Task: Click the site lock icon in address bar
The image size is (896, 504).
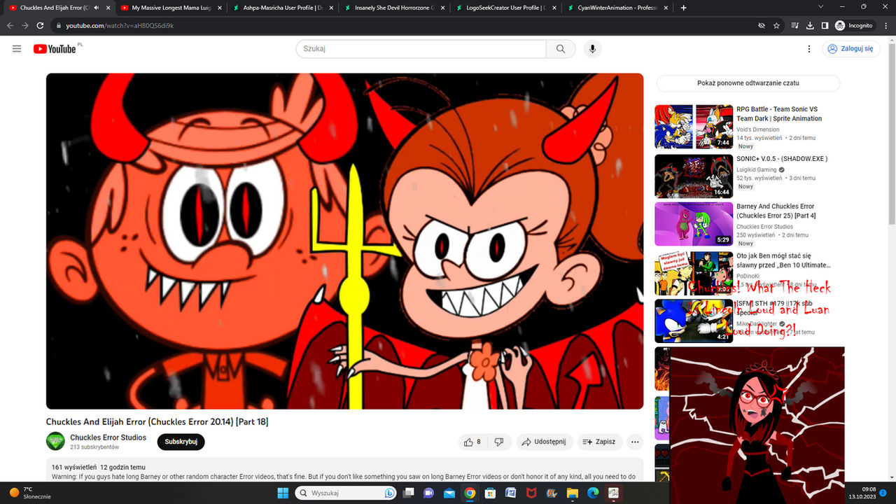Action: pyautogui.click(x=58, y=25)
